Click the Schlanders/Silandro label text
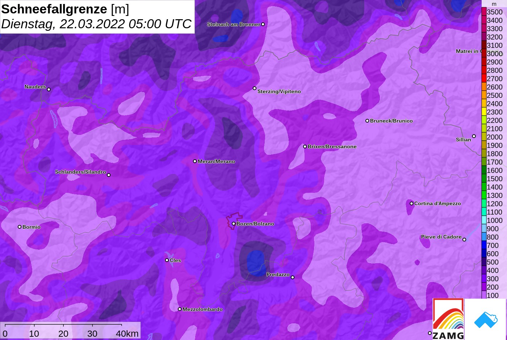The image size is (507, 340). pyautogui.click(x=80, y=172)
